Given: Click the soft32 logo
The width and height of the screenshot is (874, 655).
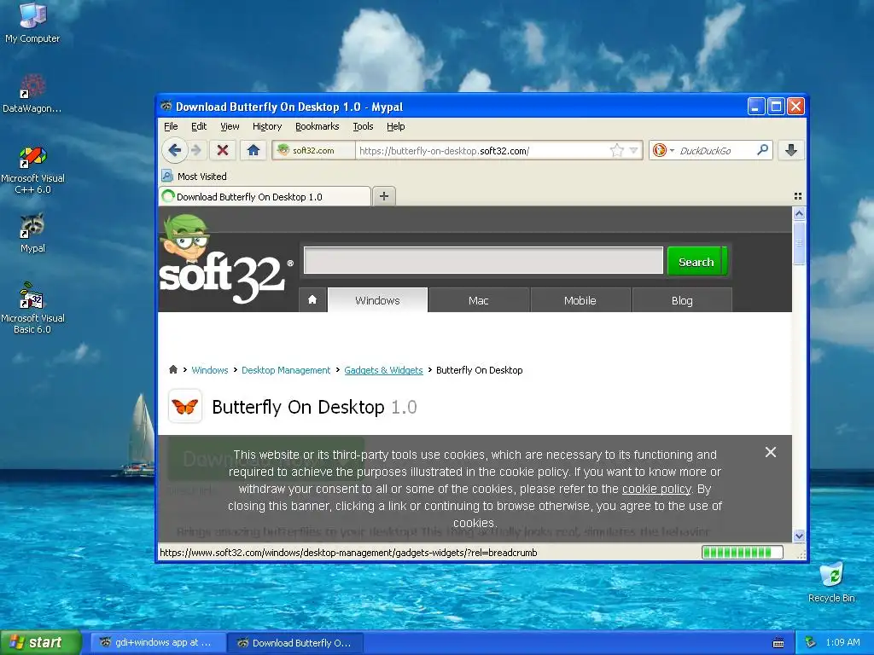Looking at the screenshot, I should 225,261.
